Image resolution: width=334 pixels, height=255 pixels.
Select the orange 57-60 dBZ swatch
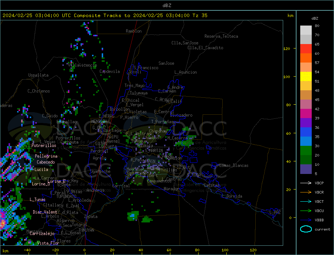(x=306, y=58)
